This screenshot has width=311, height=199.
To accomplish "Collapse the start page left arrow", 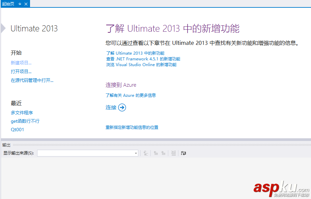I will click(x=3, y=28).
